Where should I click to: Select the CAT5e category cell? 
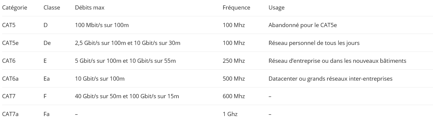(10, 43)
